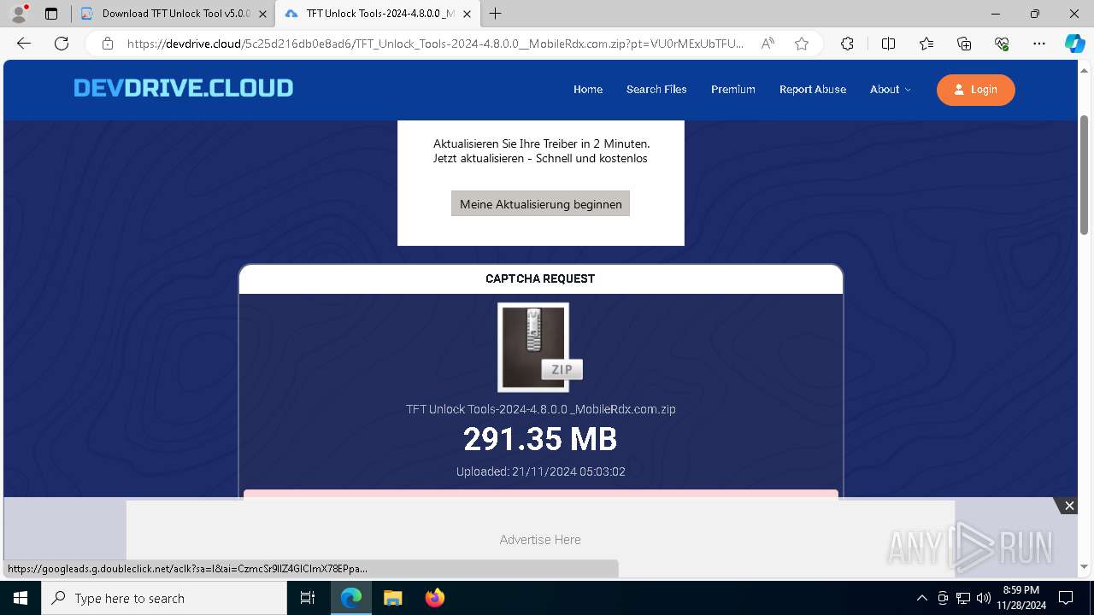Click the CAPTCHA REQUEST header
Screen dimensions: 1094x615
click(x=540, y=278)
